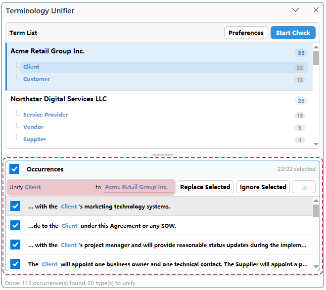The width and height of the screenshot is (326, 290).
Task: Click the "Done: 112 occurrence(s) found" status text
Action: (71, 283)
